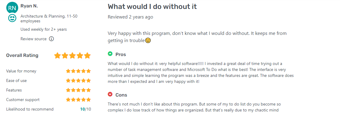Click the 'Used weekly for 2+ years' text
The width and height of the screenshot is (340, 121).
coord(44,30)
